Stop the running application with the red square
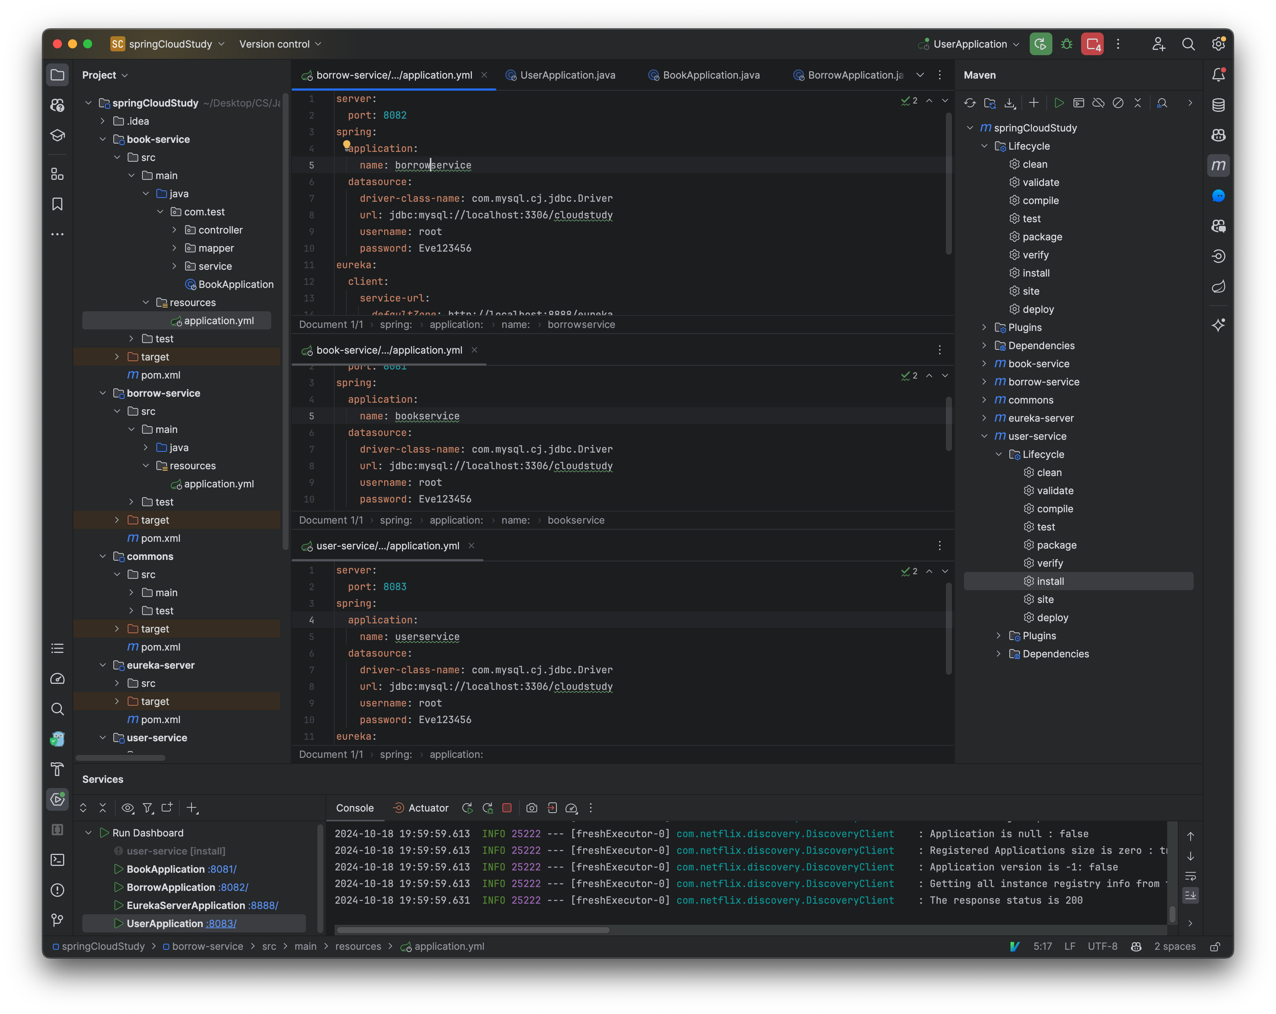 point(507,807)
